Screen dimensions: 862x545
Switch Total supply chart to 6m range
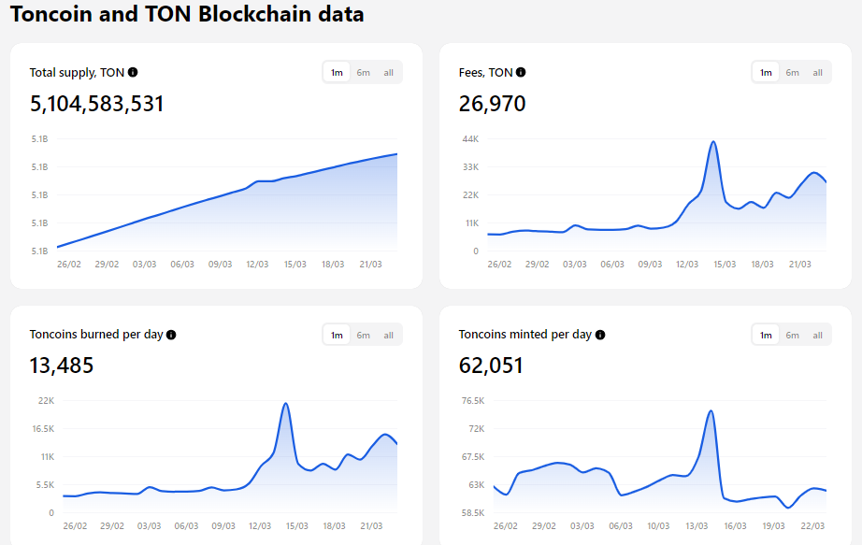click(x=363, y=72)
